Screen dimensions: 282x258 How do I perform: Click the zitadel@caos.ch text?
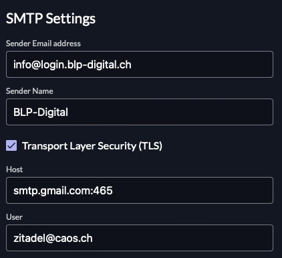click(53, 239)
